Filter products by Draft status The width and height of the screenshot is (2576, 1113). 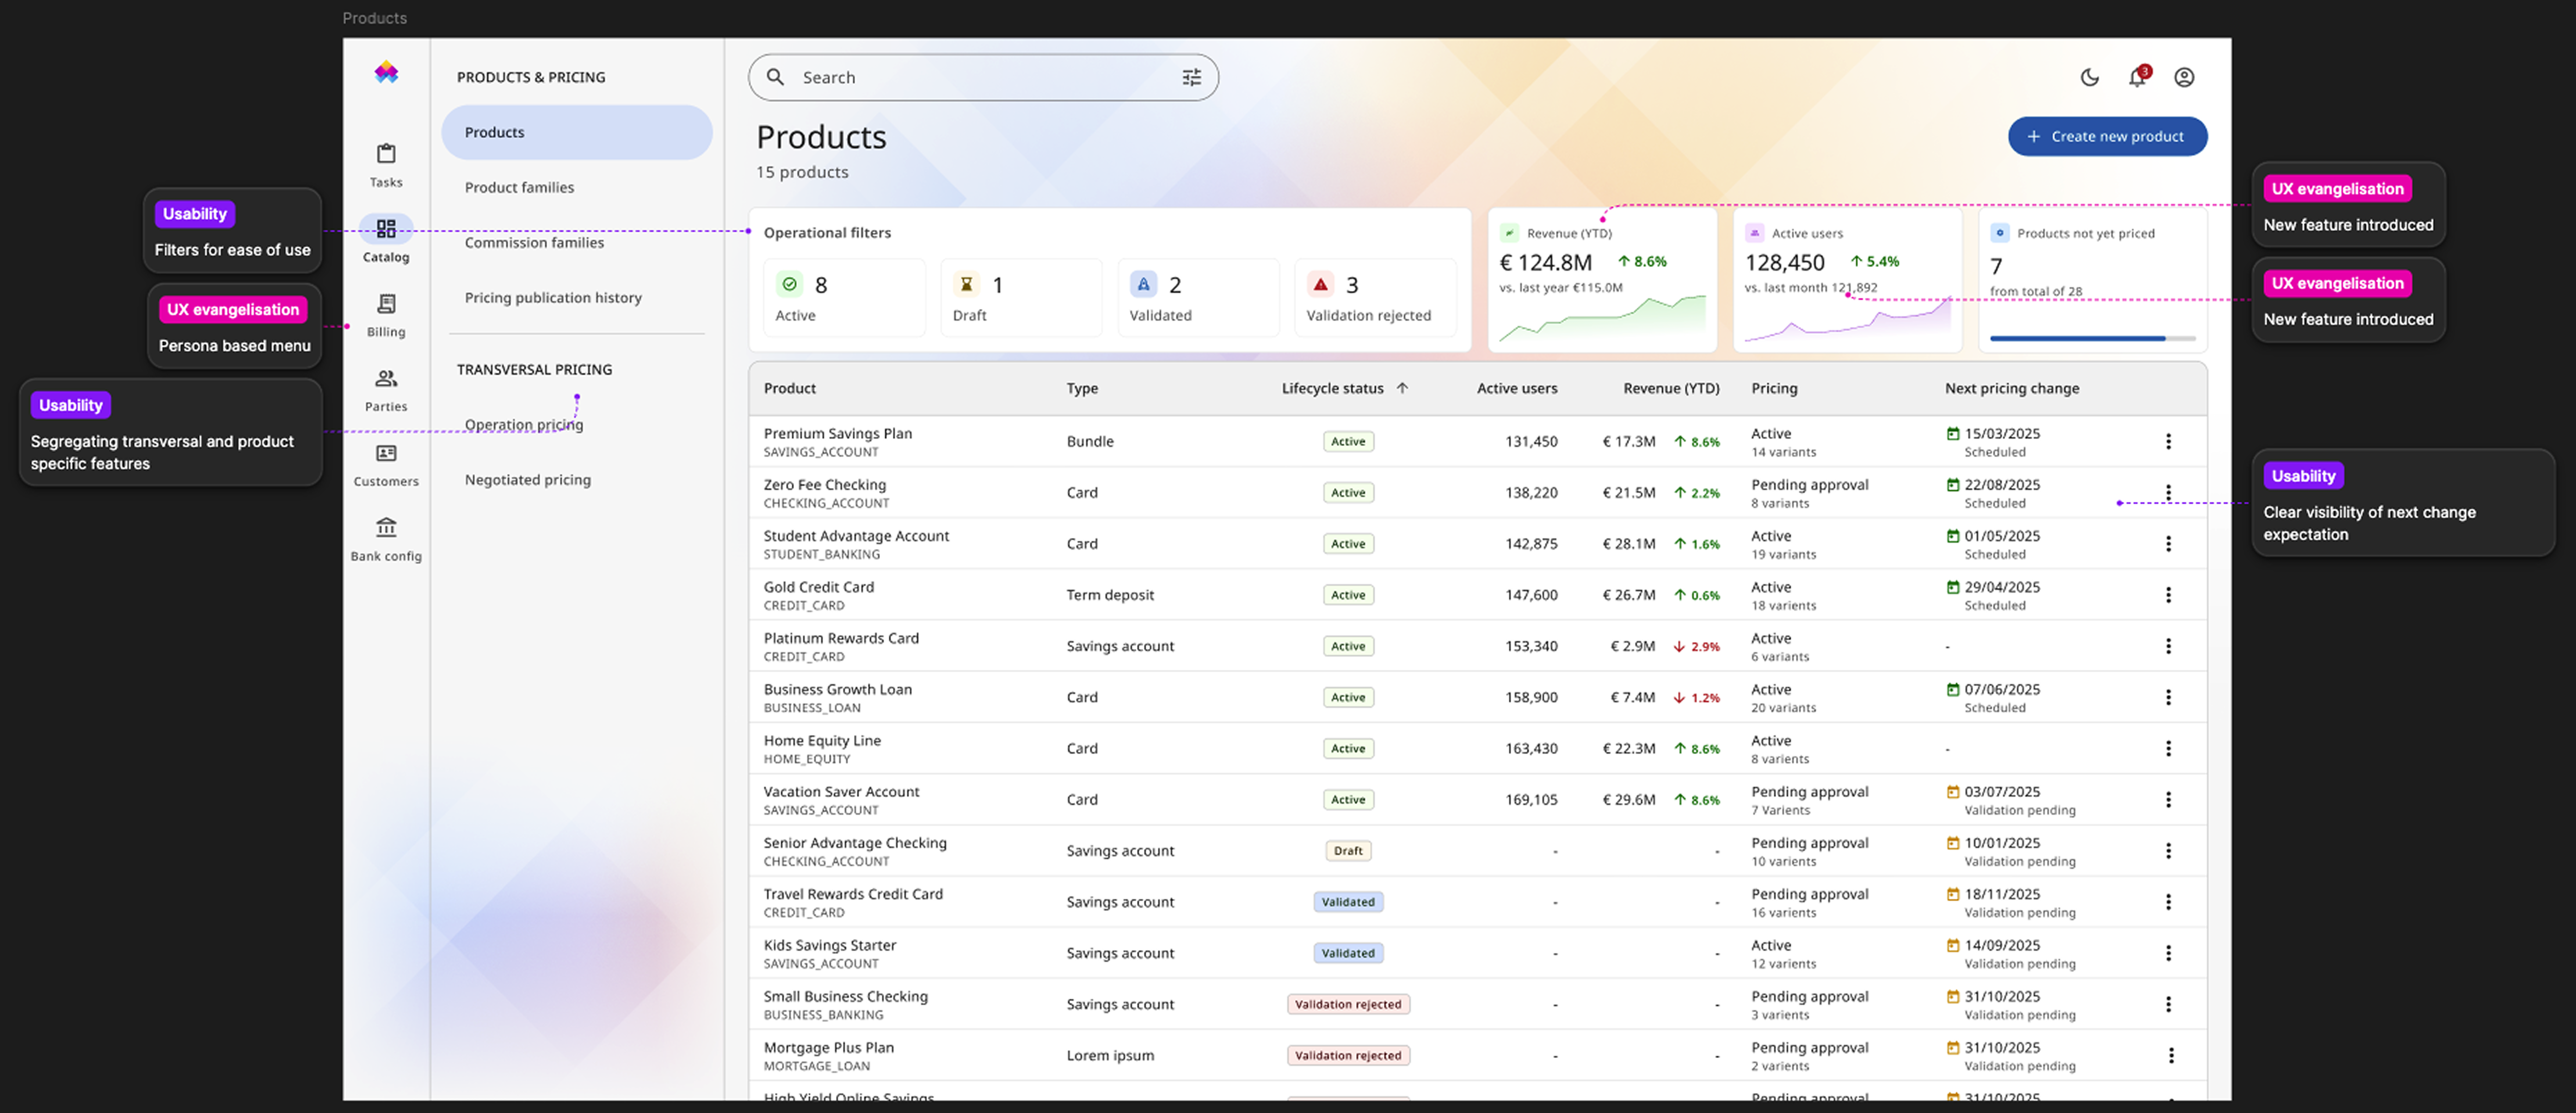coord(1021,298)
